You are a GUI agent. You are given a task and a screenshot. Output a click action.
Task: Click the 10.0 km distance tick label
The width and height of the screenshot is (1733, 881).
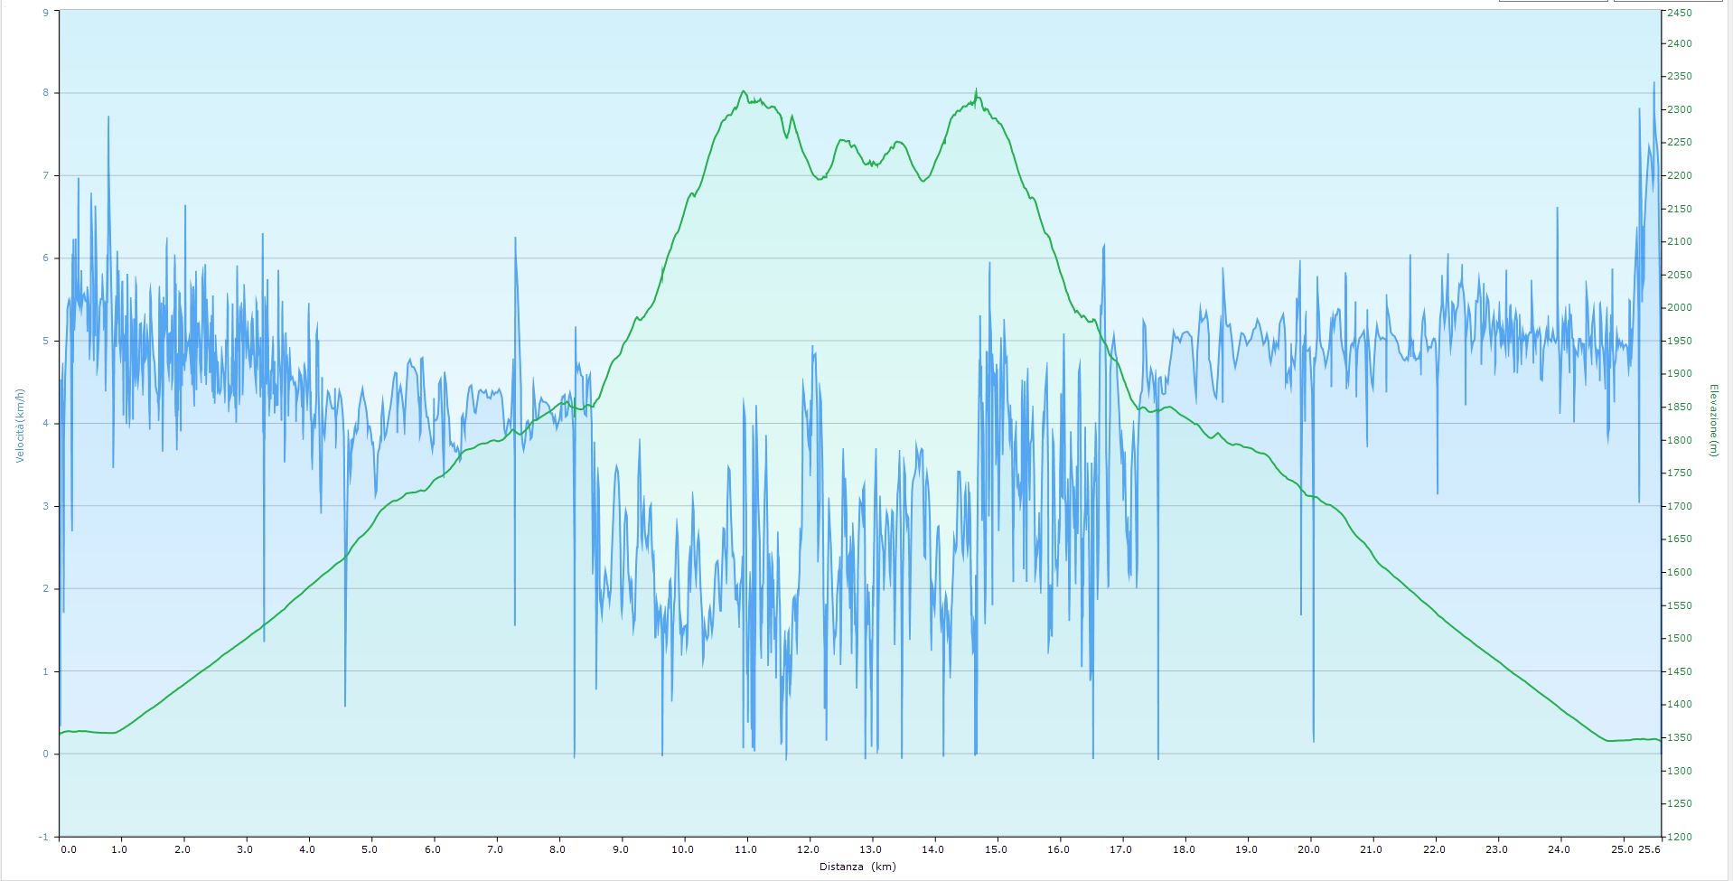[683, 849]
